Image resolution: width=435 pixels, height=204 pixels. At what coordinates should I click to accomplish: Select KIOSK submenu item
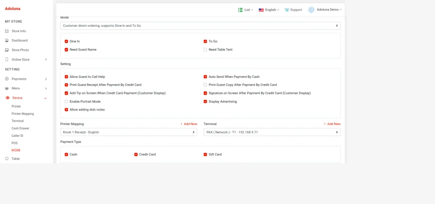coord(16,150)
